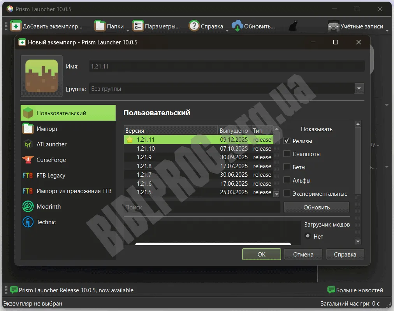
Task: Open the Справка toolbar dropdown arrow
Action: pyautogui.click(x=227, y=31)
